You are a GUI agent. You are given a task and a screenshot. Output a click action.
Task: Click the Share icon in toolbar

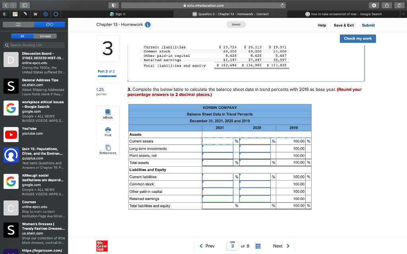point(386,5)
